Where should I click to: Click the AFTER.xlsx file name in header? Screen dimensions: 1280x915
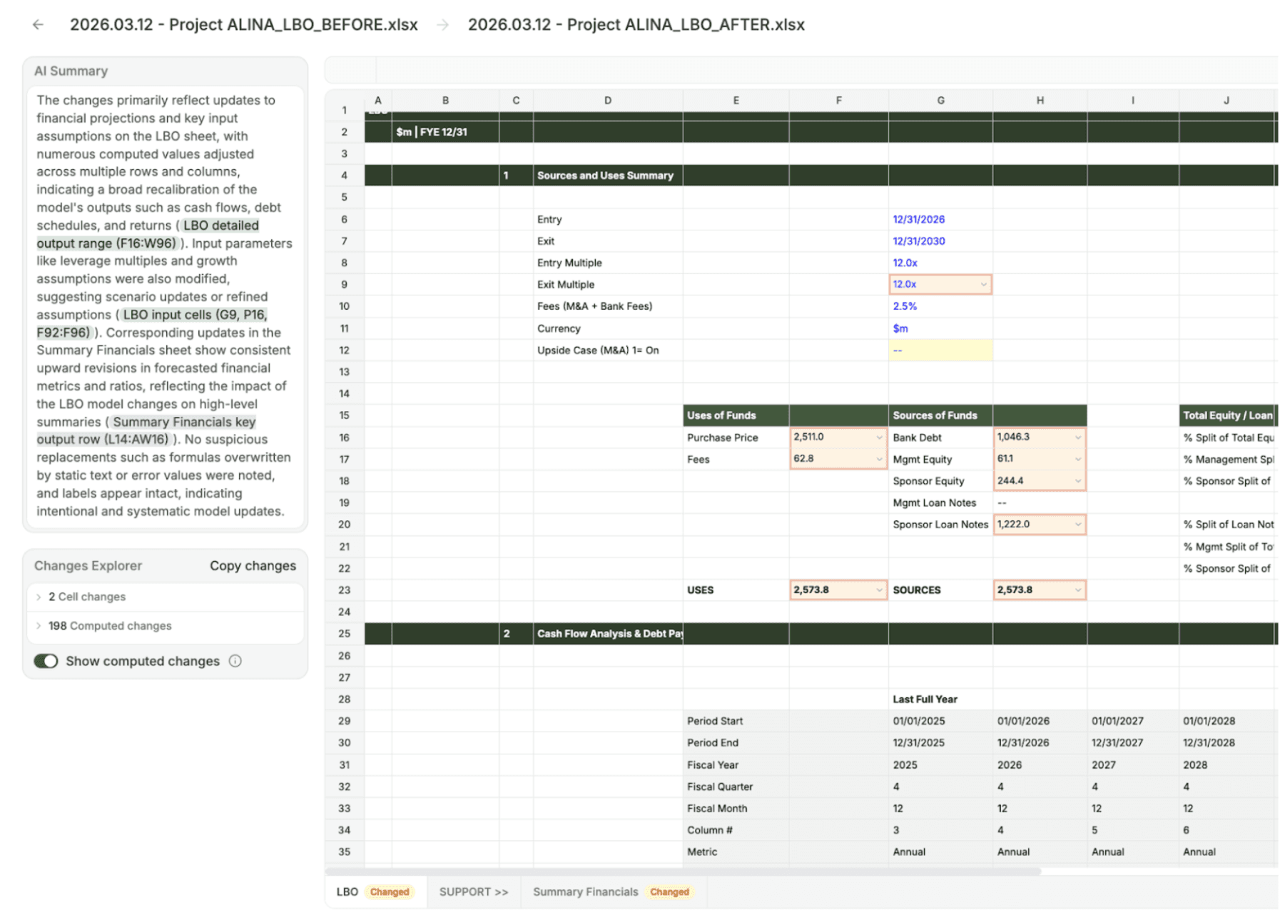(636, 24)
